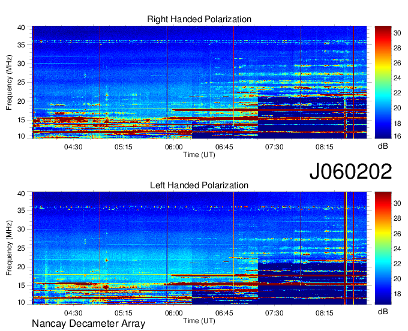
Task: Click the Nancay Decameter Array caption
Action: point(88,324)
